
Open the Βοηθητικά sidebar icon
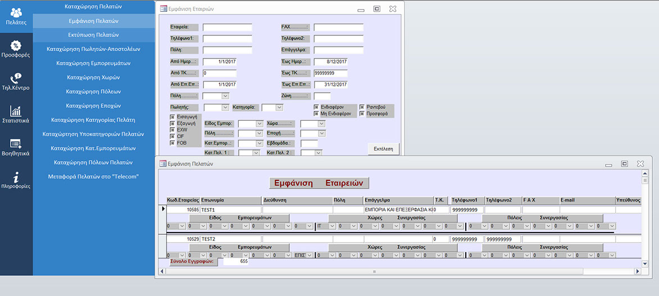(x=16, y=144)
